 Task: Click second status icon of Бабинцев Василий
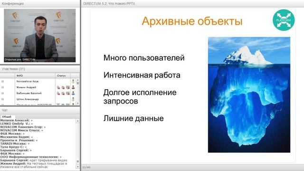point(63,93)
